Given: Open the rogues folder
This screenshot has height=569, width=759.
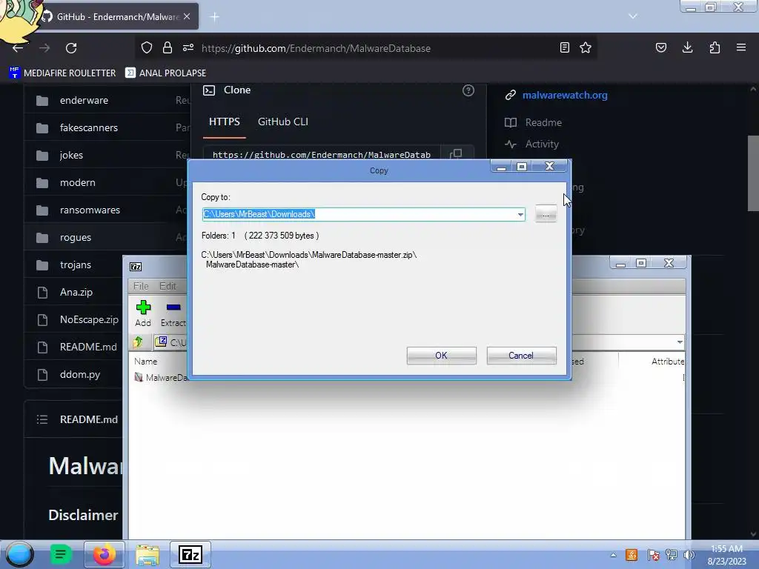Looking at the screenshot, I should 76,238.
